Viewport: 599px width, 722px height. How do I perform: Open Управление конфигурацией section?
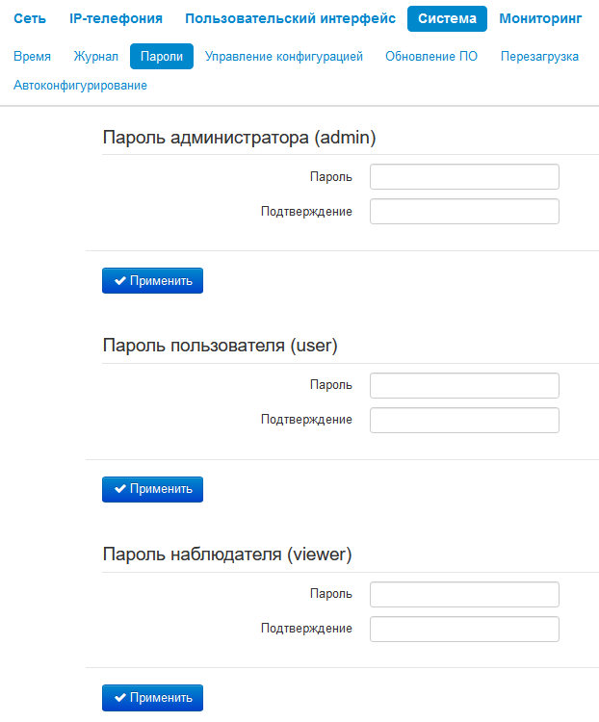click(284, 57)
